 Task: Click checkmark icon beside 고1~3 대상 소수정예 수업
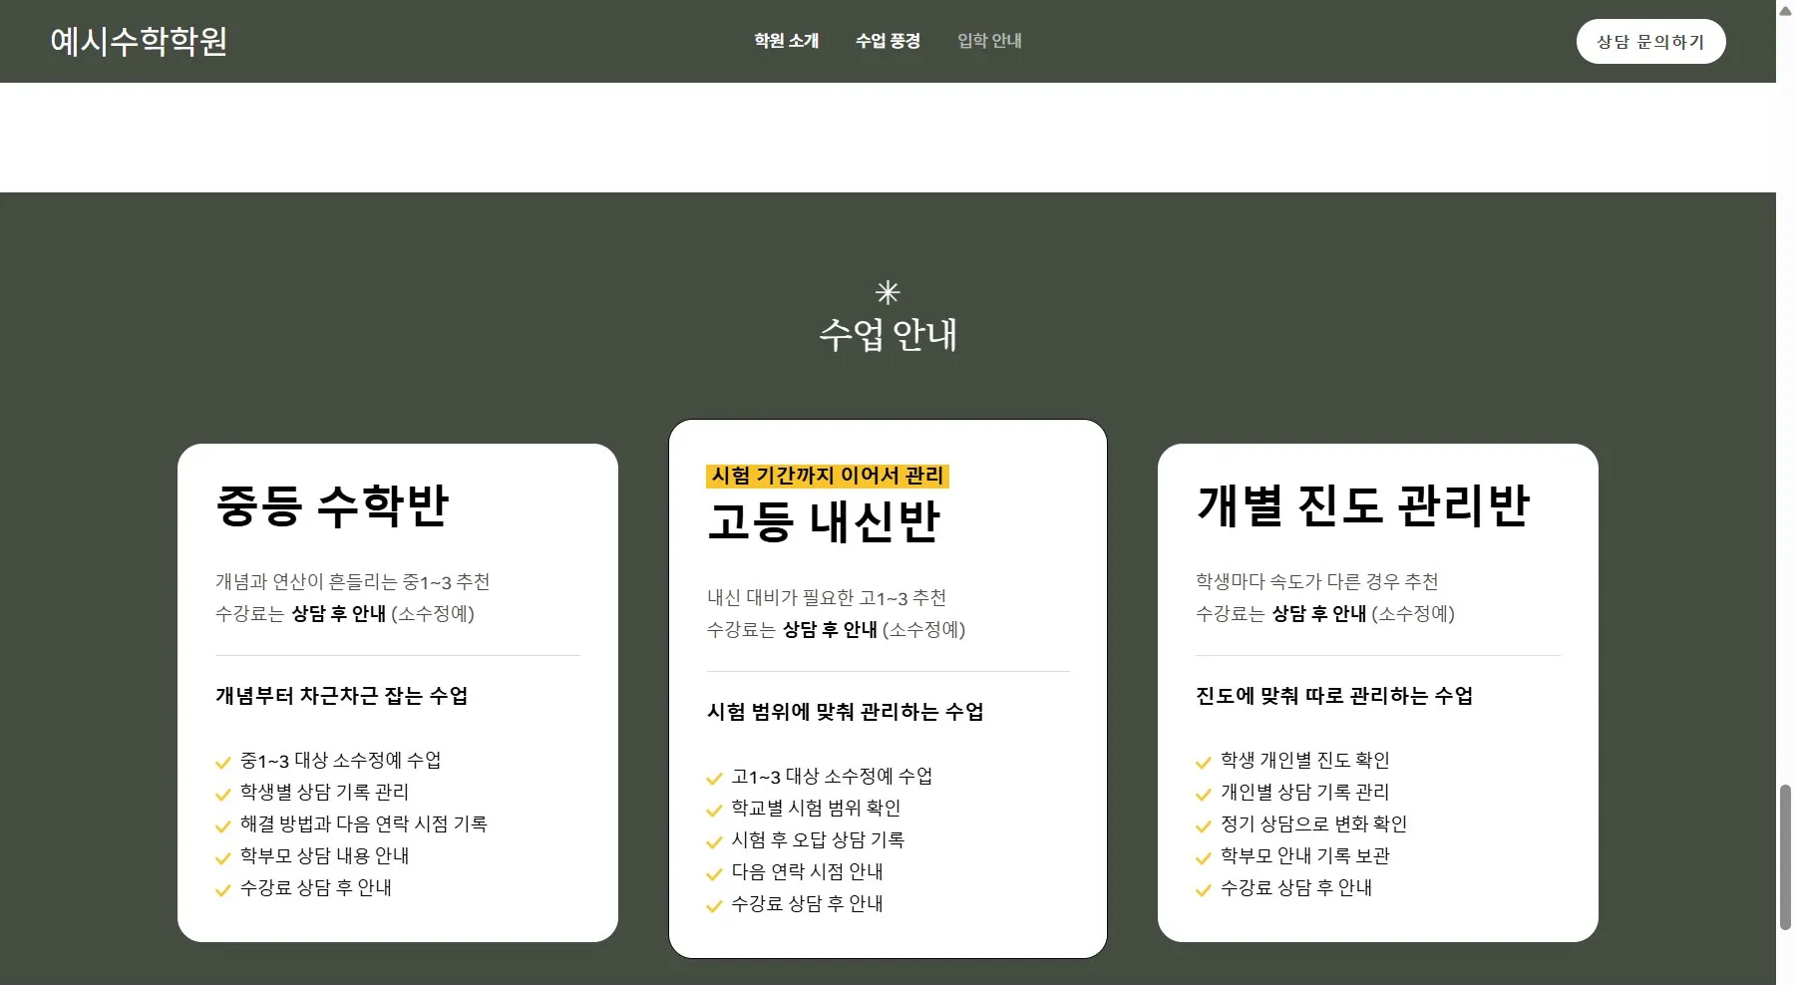pyautogui.click(x=714, y=779)
